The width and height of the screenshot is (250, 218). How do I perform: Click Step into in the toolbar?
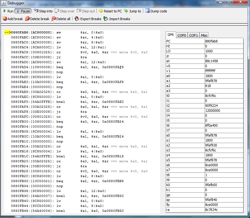43,11
